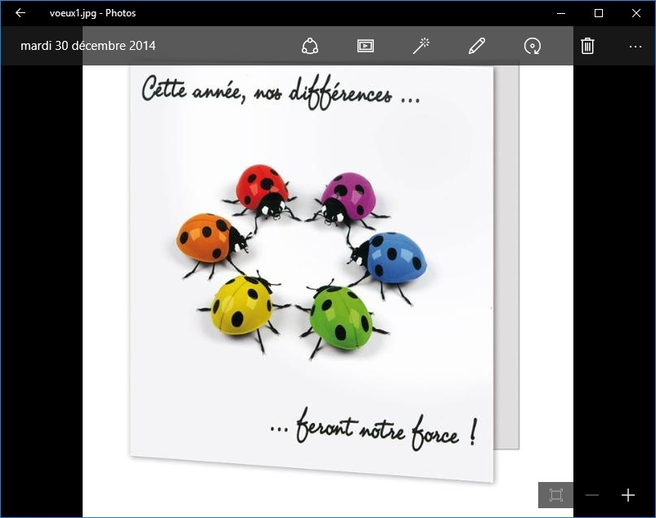Screen dimensions: 656x518
Task: Open Edit with the pencil icon
Action: (x=477, y=46)
